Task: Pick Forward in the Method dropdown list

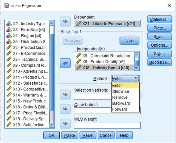Action: tap(120, 109)
